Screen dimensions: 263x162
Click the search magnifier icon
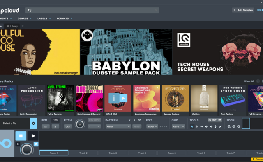tap(29, 10)
